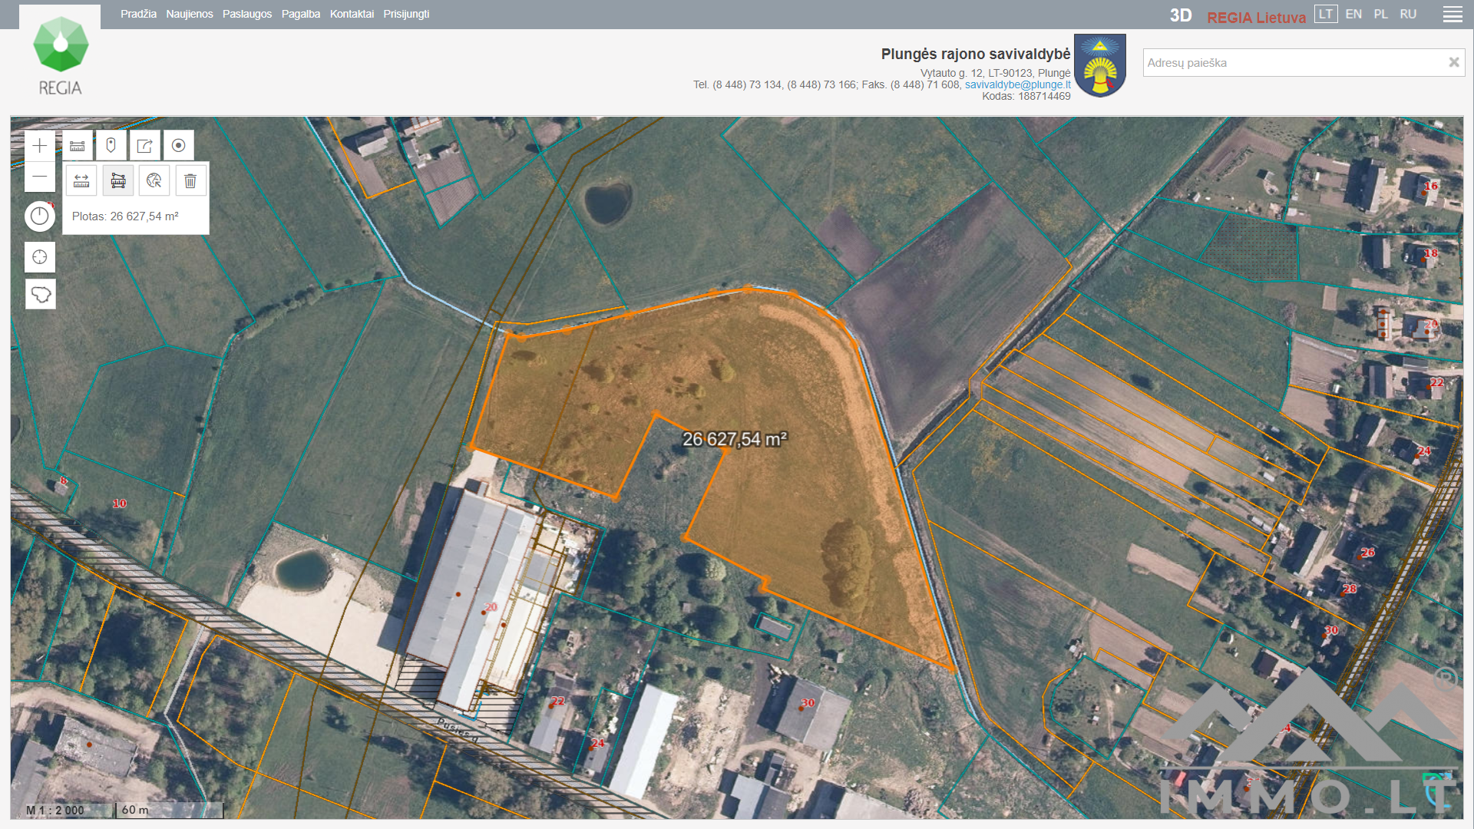Screen dimensions: 1474x829
Task: Switch language to RU
Action: (1408, 14)
